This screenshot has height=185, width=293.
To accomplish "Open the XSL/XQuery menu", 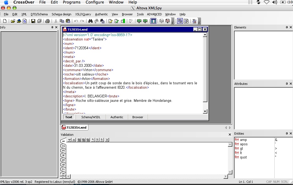I will point(83,14).
